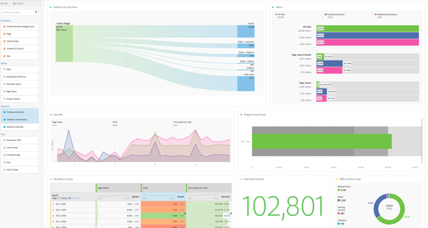Click the Home node in the flow chart

(246, 31)
